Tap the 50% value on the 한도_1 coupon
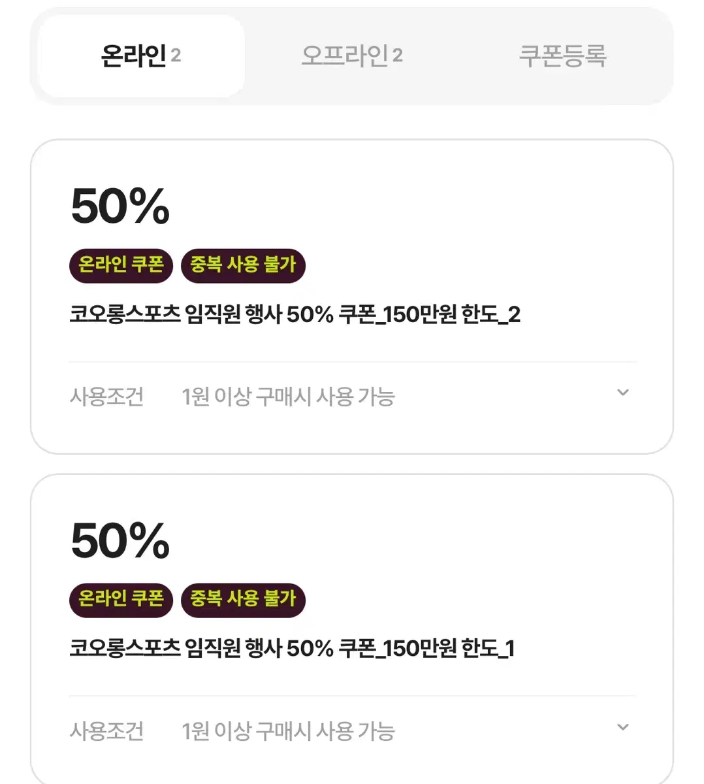This screenshot has height=784, width=704. 120,541
